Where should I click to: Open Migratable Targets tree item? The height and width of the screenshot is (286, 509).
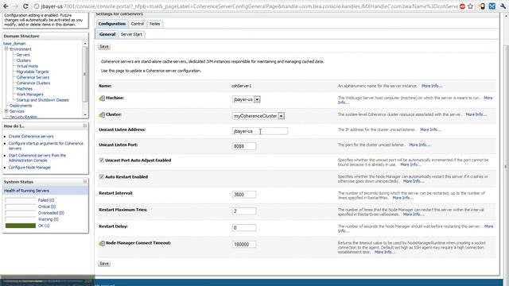[x=33, y=71]
